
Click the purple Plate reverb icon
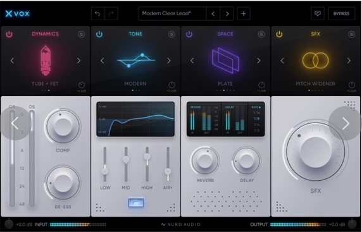pyautogui.click(x=225, y=61)
